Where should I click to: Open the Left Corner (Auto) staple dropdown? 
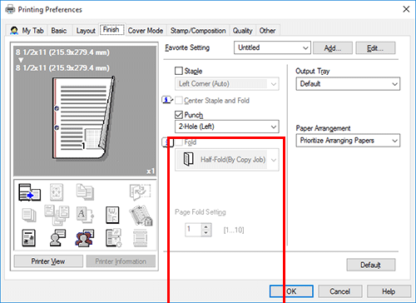(x=227, y=84)
